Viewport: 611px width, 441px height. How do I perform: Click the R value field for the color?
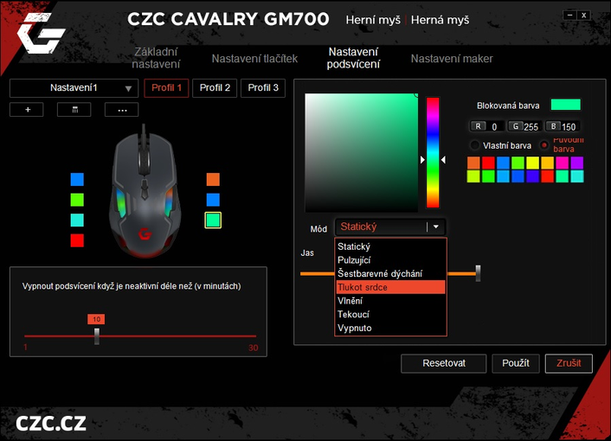pyautogui.click(x=493, y=126)
